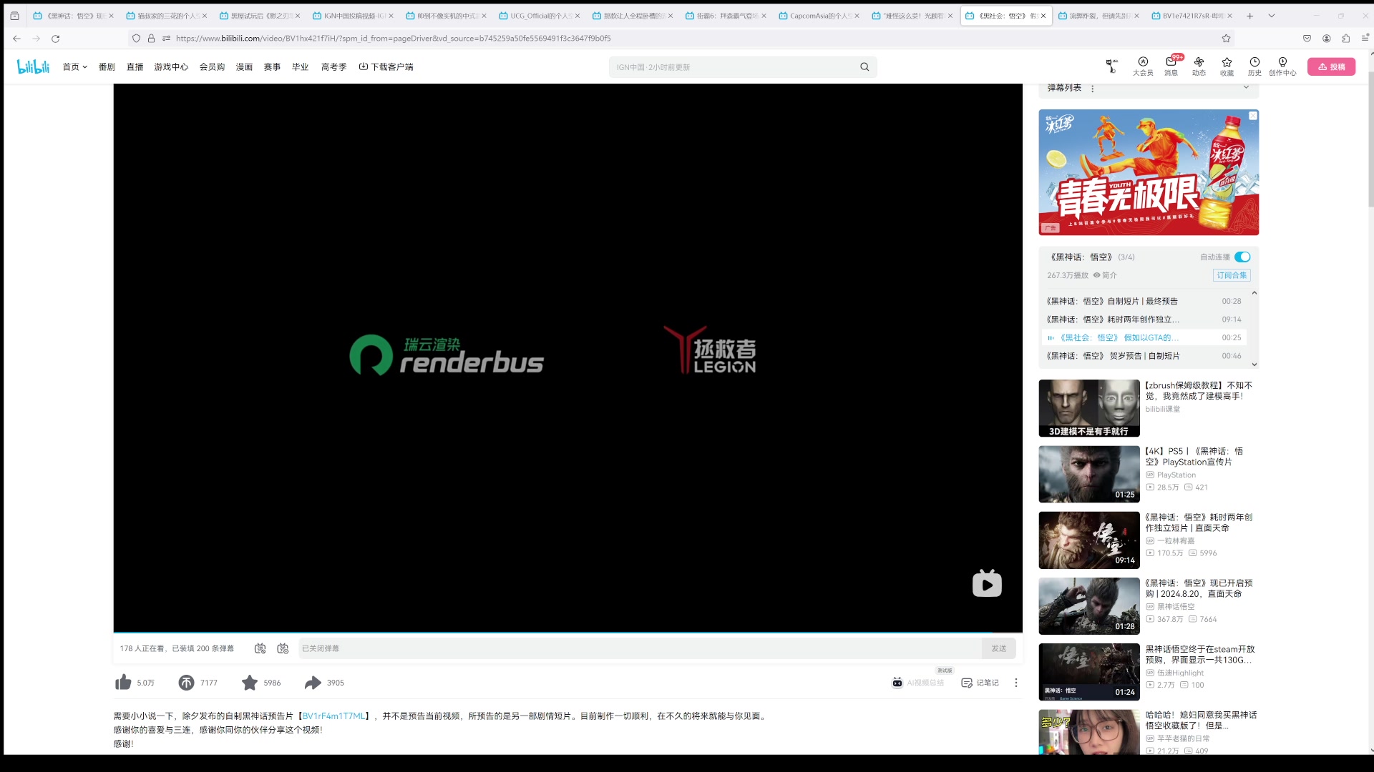
Task: Switch to the IGN中国投稿视频 tab
Action: point(354,16)
